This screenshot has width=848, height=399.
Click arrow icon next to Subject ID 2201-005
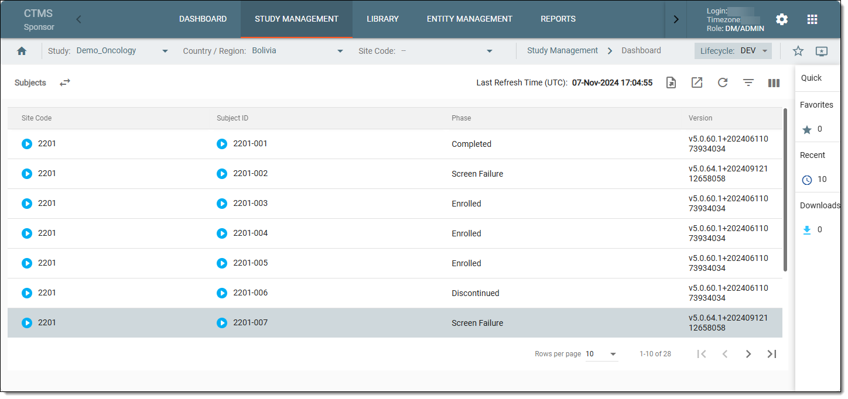tap(222, 263)
